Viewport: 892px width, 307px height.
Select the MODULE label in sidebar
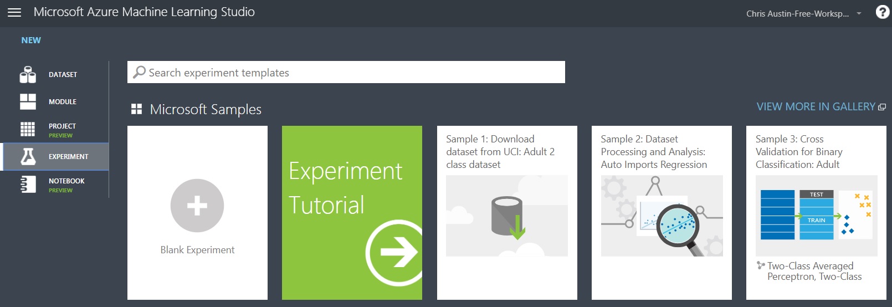click(x=63, y=101)
